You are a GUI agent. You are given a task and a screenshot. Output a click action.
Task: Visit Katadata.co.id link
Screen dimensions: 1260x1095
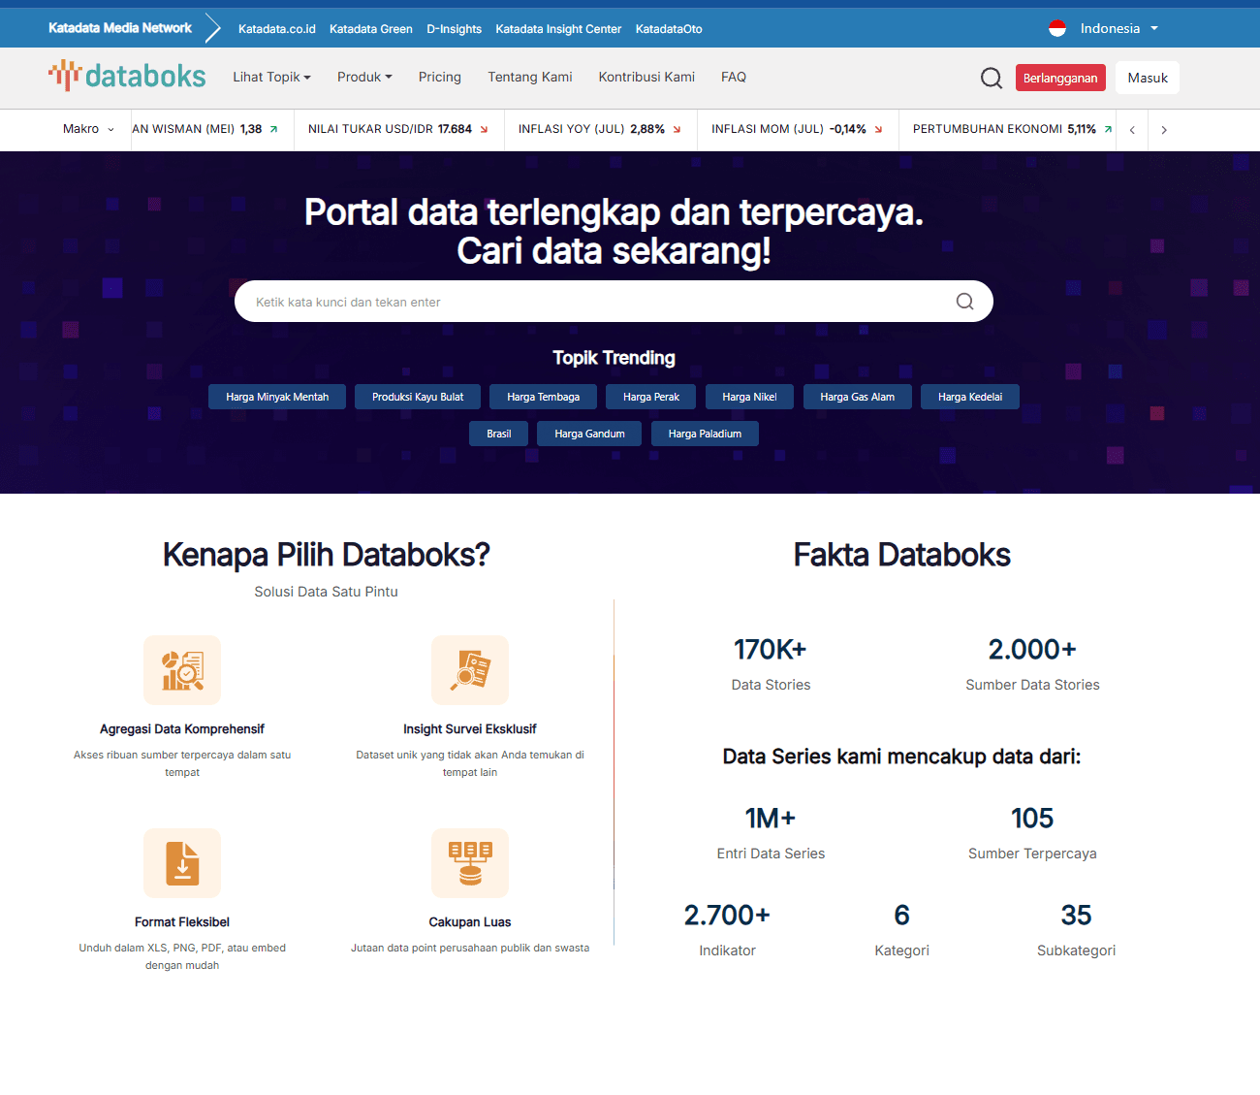click(x=277, y=29)
